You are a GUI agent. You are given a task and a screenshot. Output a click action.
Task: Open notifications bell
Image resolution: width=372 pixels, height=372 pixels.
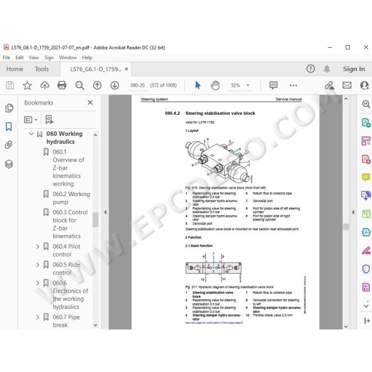(x=327, y=69)
